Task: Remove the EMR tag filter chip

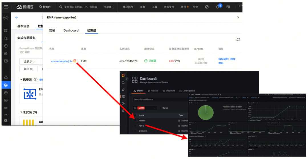Action: (139, 108)
